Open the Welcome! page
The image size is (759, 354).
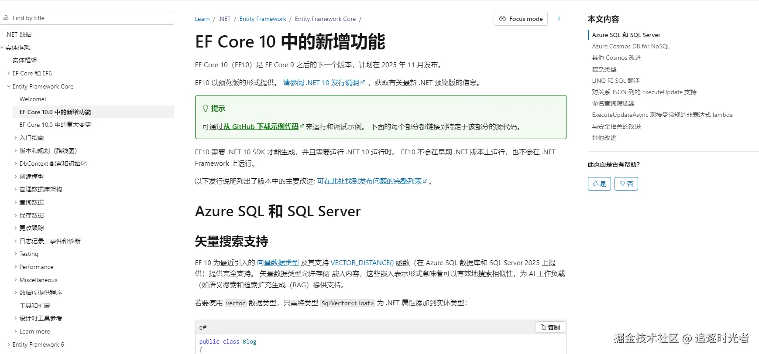tap(33, 99)
